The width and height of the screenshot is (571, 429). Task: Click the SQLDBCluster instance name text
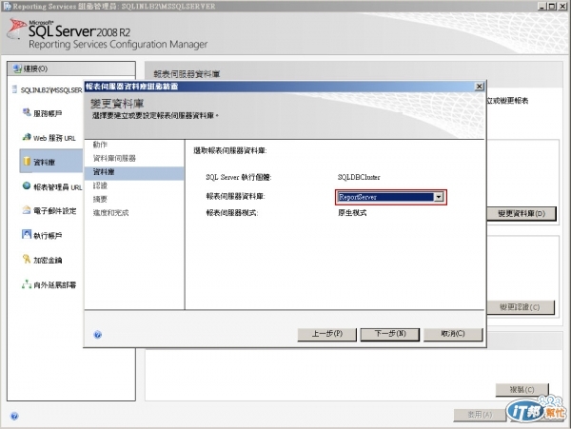coord(359,177)
